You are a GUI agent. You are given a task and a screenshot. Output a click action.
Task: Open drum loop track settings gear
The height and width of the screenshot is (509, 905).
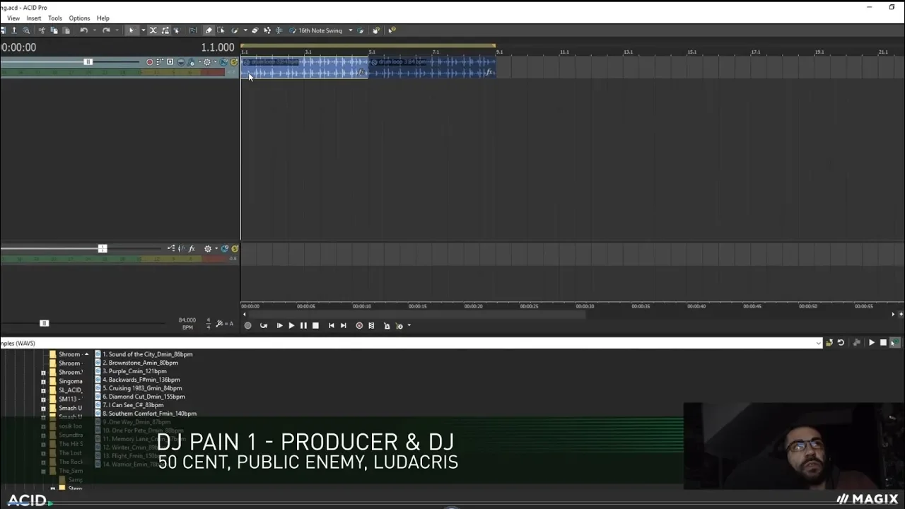click(207, 62)
